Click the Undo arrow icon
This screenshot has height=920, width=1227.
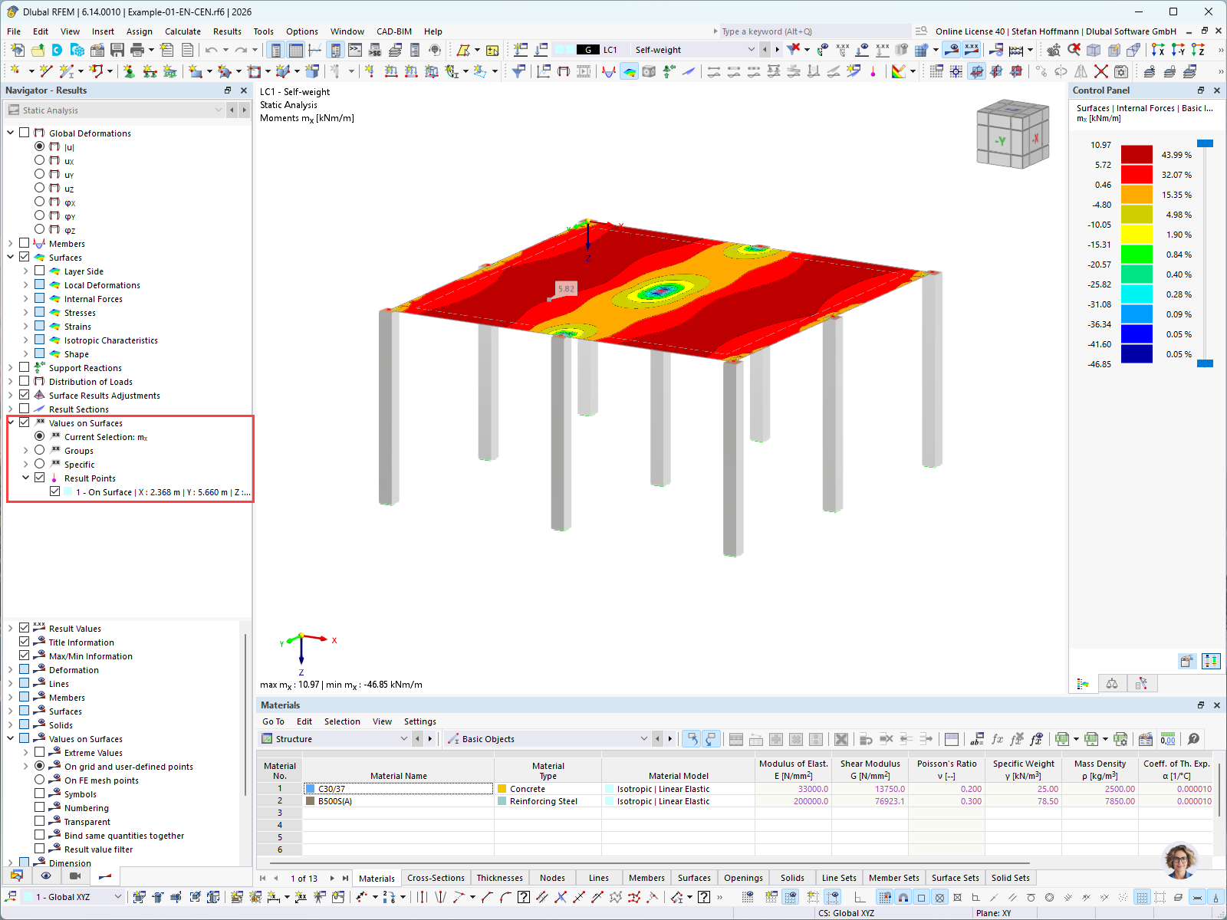pyautogui.click(x=211, y=50)
